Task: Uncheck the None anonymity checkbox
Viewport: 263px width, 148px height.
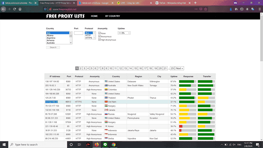Action: pos(100,33)
